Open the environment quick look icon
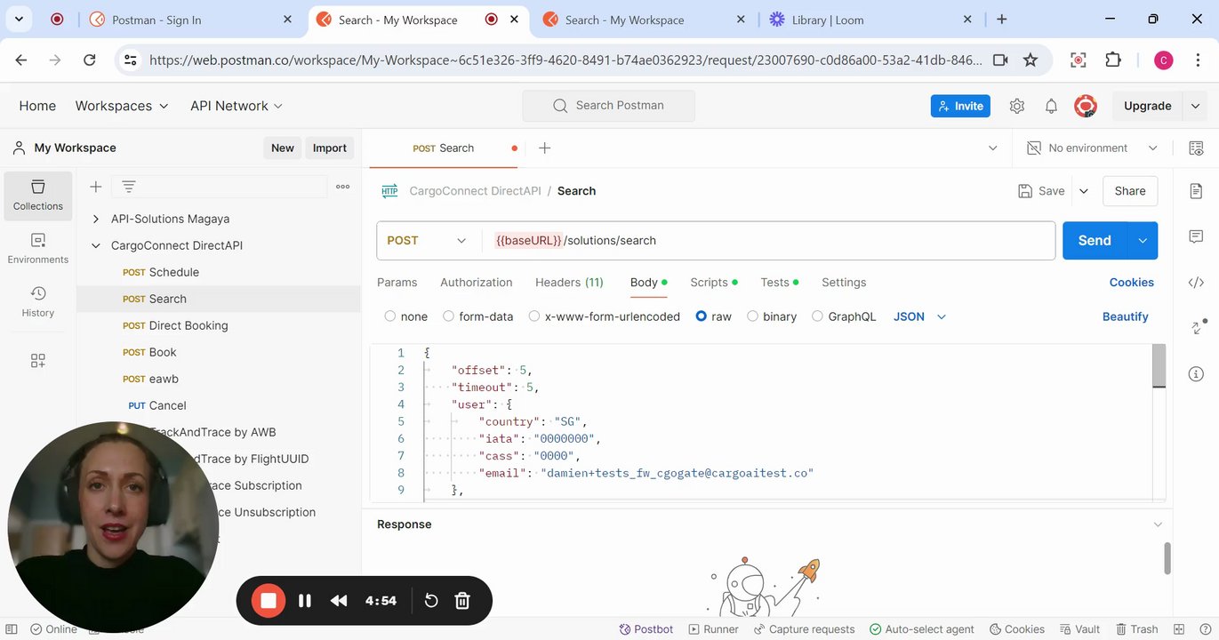 tap(1196, 148)
